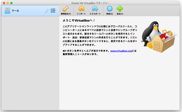Click the ようこそVirtualBoxへ！ heading
This screenshot has width=182, height=112.
tap(79, 21)
